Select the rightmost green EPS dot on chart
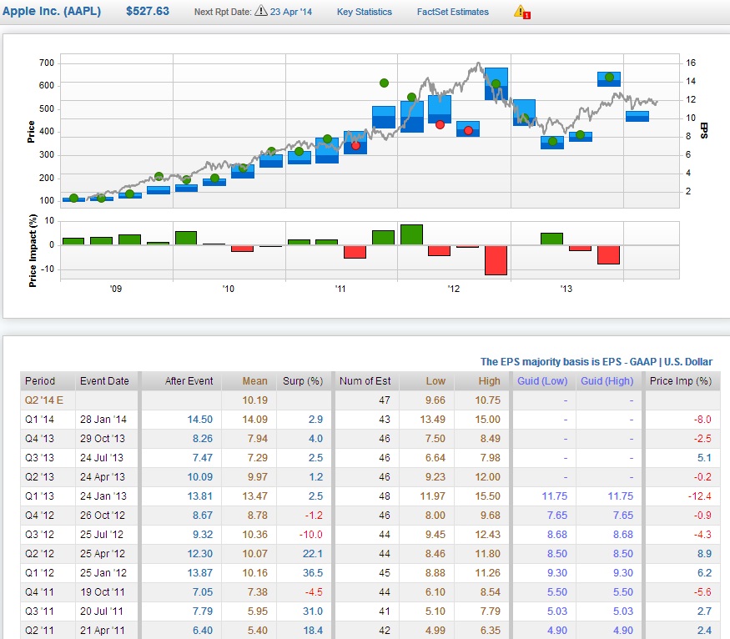Image resolution: width=730 pixels, height=639 pixels. click(x=609, y=78)
